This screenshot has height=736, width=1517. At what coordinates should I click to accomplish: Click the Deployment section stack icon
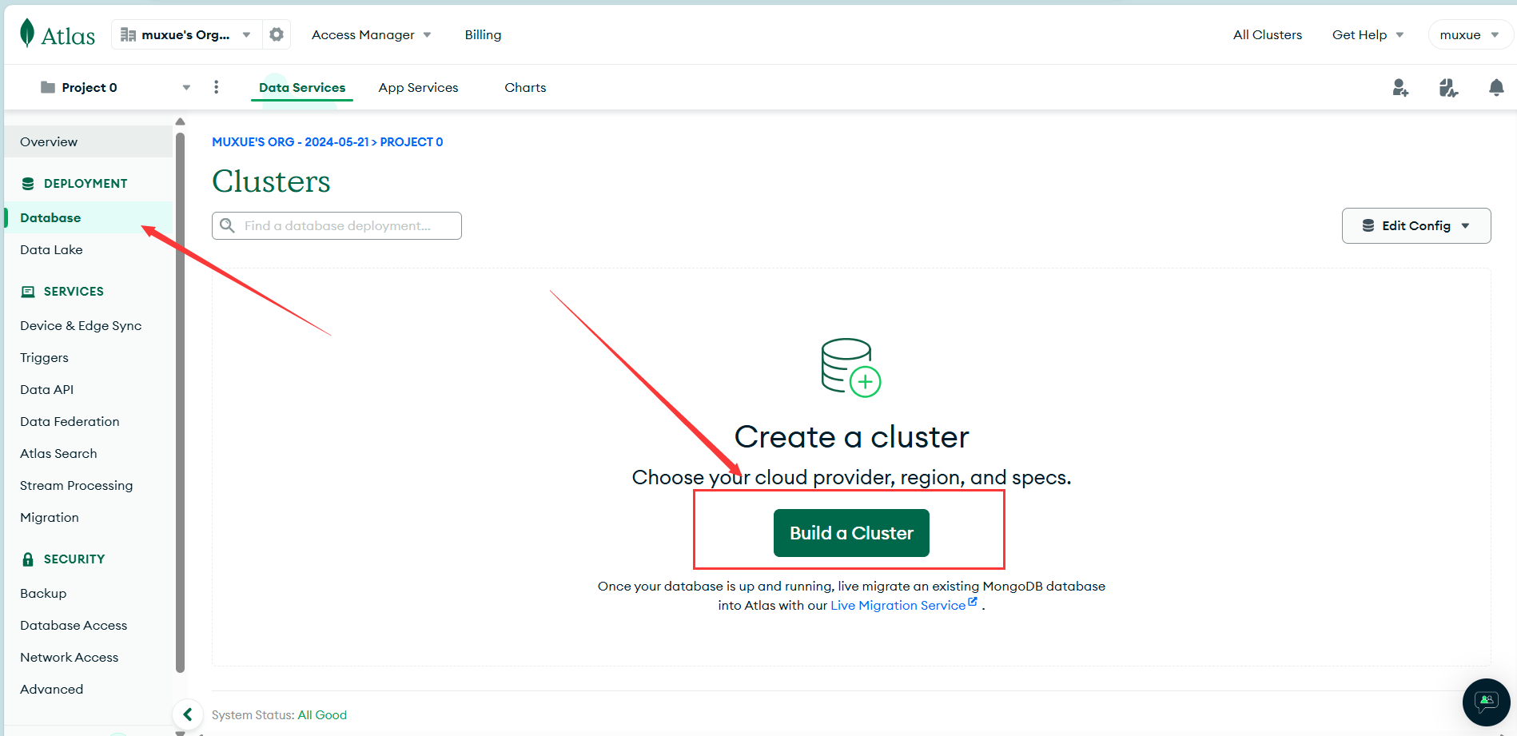[x=28, y=184]
